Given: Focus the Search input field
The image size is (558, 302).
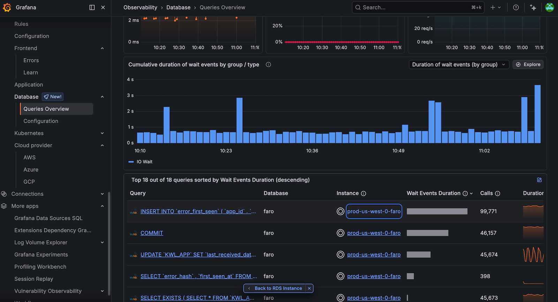Looking at the screenshot, I should 418,7.
